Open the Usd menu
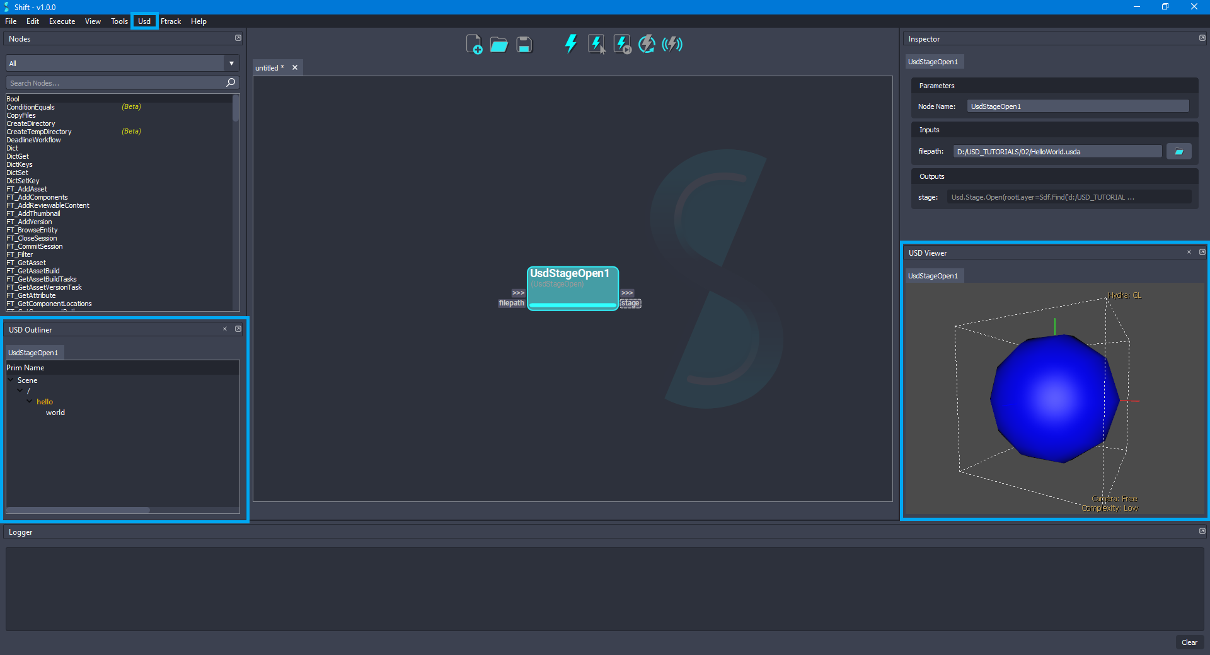Image resolution: width=1210 pixels, height=655 pixels. coord(144,21)
